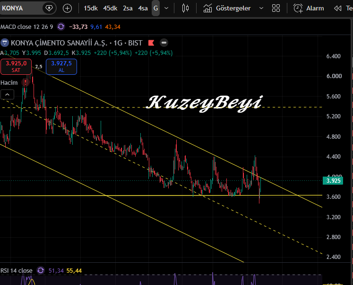Click the green 3.925 price tag on the axis
The height and width of the screenshot is (285, 353).
pos(333,180)
